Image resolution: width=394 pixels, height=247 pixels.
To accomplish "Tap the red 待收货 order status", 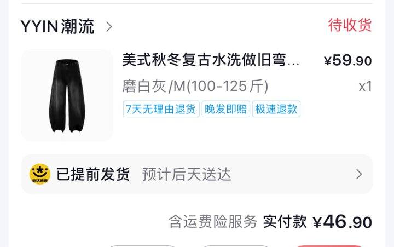I will tap(350, 25).
